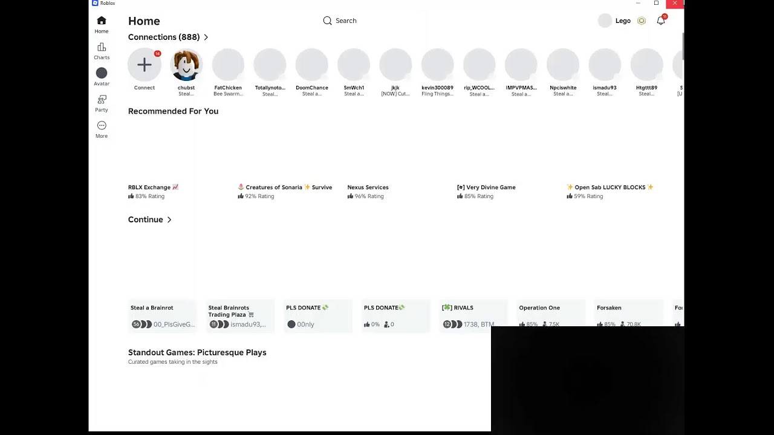The height and width of the screenshot is (435, 774).
Task: Click into the Search field
Action: coord(346,21)
